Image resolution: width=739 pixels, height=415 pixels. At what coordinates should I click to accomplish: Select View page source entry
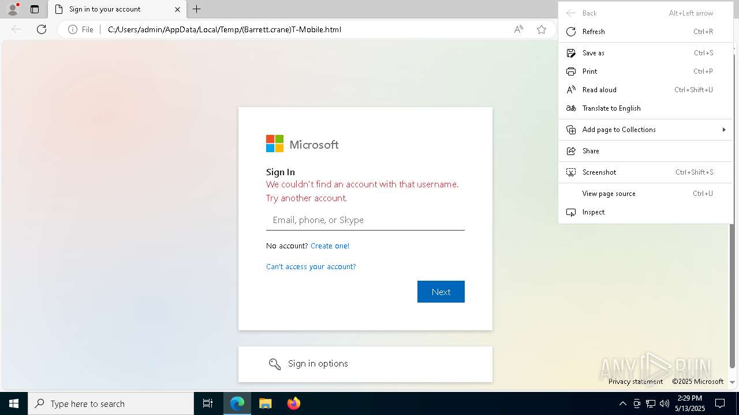point(645,194)
